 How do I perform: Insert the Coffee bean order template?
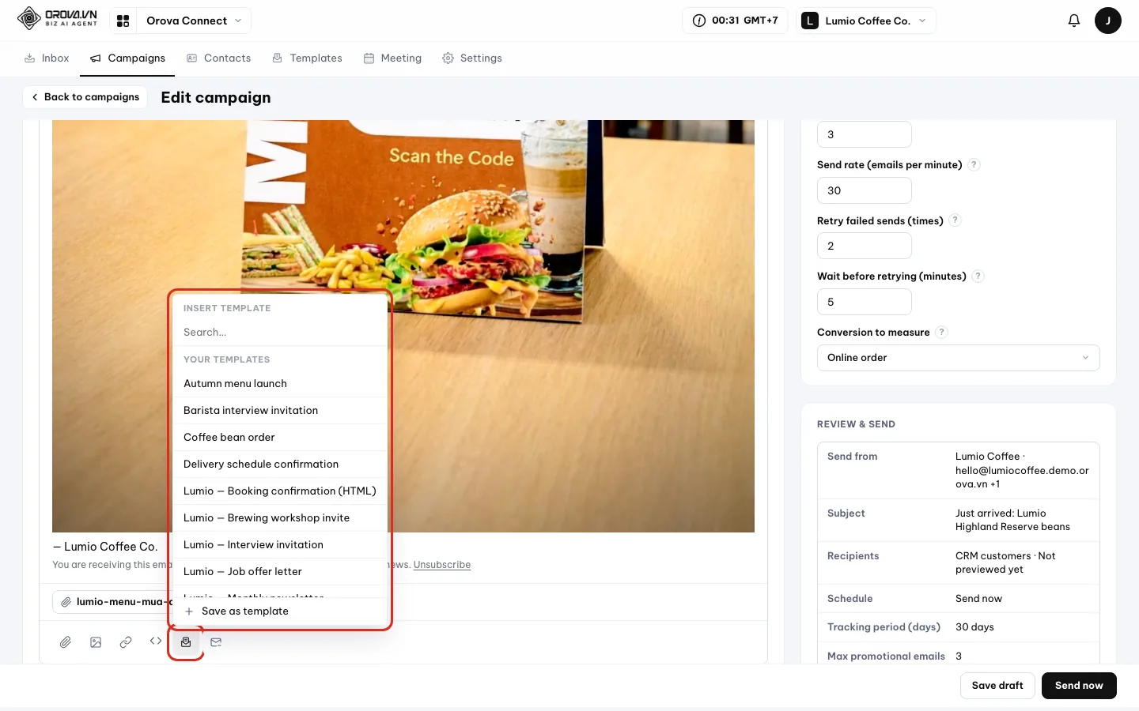point(280,438)
